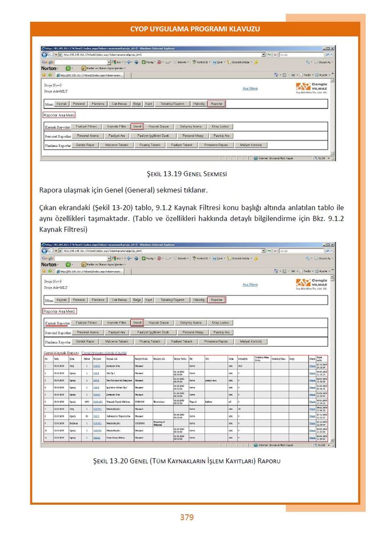Viewport: 377px width, 534px height.
Task: Click the Back arrow in the lower browser window
Action: (x=44, y=250)
